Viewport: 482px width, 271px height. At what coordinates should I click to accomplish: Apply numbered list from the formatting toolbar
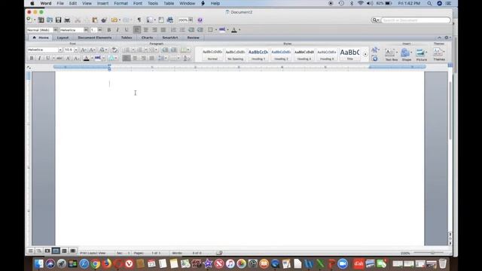pos(173,30)
